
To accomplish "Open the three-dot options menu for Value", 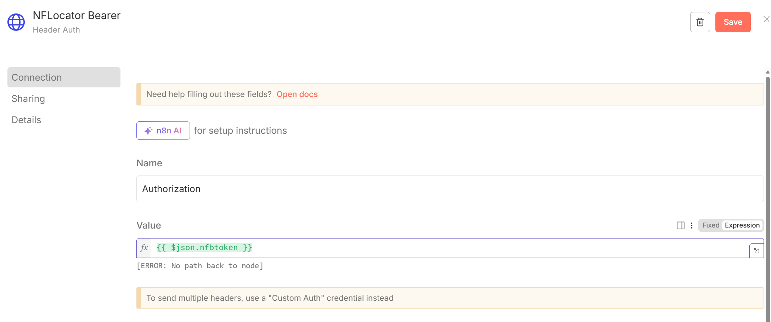I will coord(692,225).
